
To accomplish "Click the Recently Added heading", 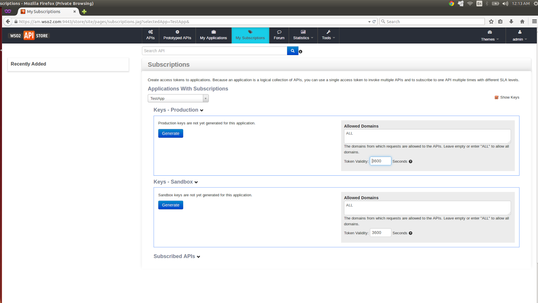I will (x=28, y=64).
